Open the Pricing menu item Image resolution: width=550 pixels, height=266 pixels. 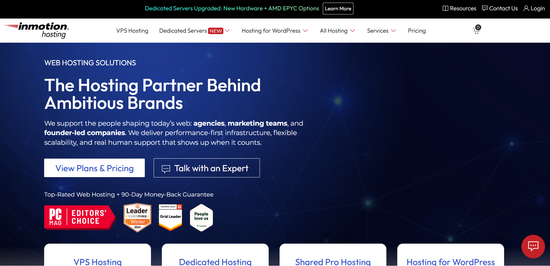pos(417,31)
